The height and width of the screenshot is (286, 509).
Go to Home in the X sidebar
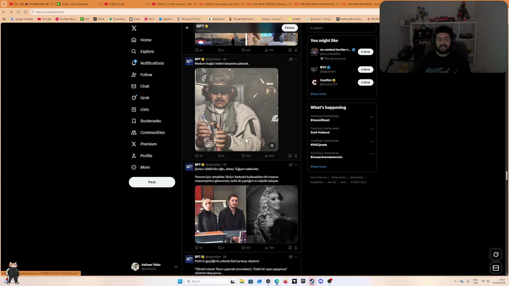(142, 40)
